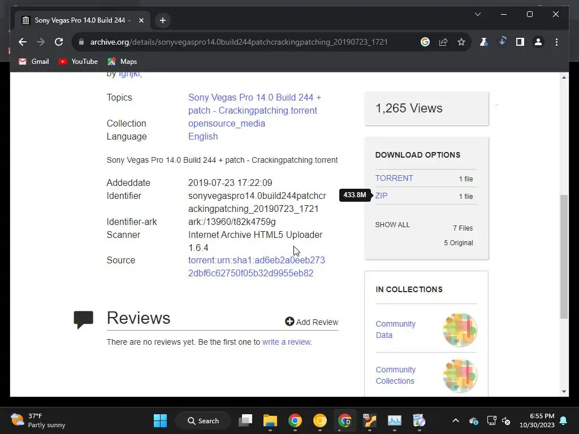The width and height of the screenshot is (579, 434).
Task: Open the torrent:urn:sha1 source link
Action: click(256, 267)
